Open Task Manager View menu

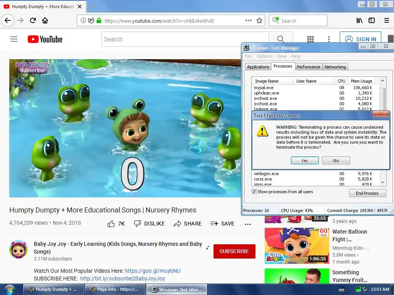[x=282, y=56]
